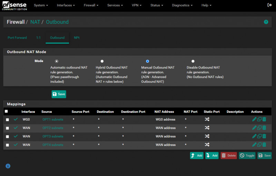Viewport: 276px width, 176px height.
Task: Open the NPt tab
Action: click(77, 38)
